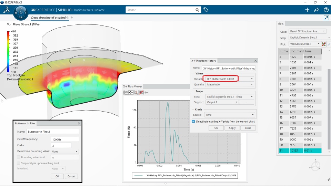
Task: Click the Time column header
Action: click(313, 51)
